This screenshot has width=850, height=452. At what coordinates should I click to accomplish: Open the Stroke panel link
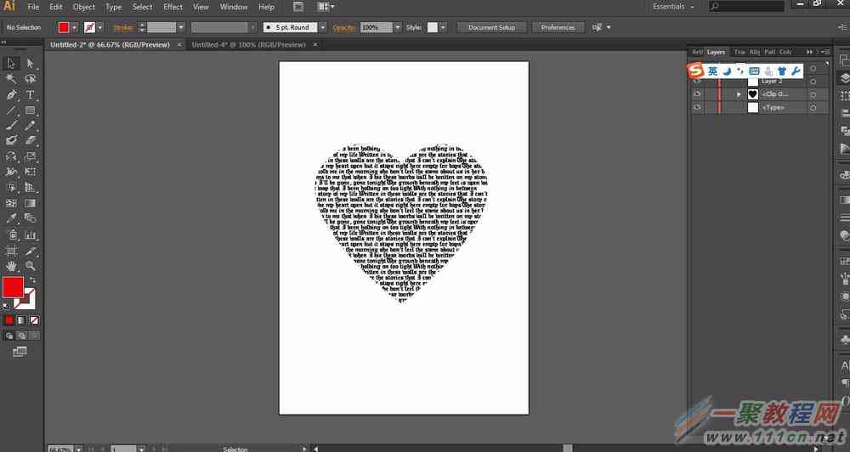pyautogui.click(x=123, y=27)
